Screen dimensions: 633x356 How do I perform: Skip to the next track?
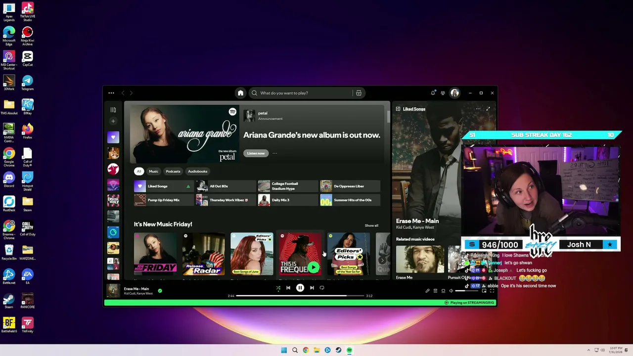tap(312, 288)
